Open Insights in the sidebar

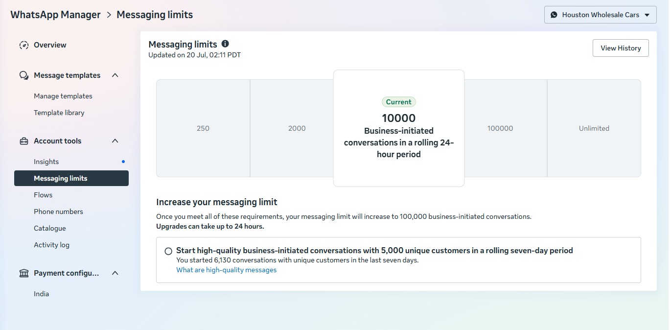[46, 162]
